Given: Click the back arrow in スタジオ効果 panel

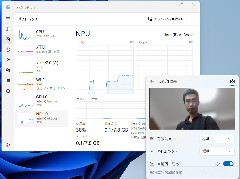Looking at the screenshot, I should tap(152, 81).
